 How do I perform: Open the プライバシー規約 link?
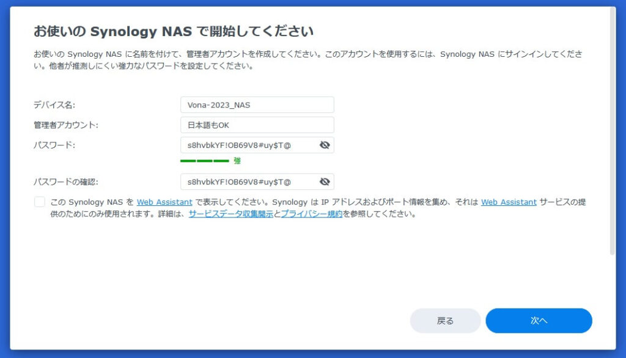coord(312,214)
